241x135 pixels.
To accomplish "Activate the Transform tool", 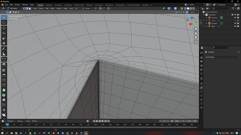I will [x=4, y=43].
